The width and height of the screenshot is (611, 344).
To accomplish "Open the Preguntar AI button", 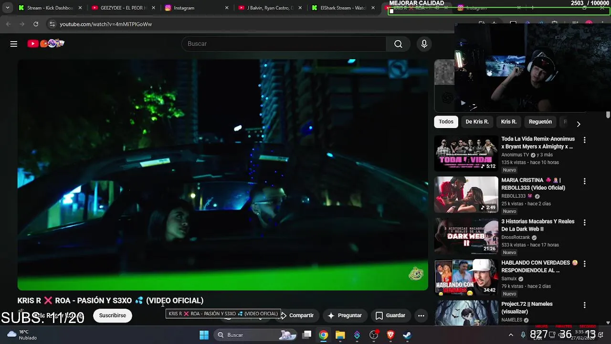I will (345, 315).
